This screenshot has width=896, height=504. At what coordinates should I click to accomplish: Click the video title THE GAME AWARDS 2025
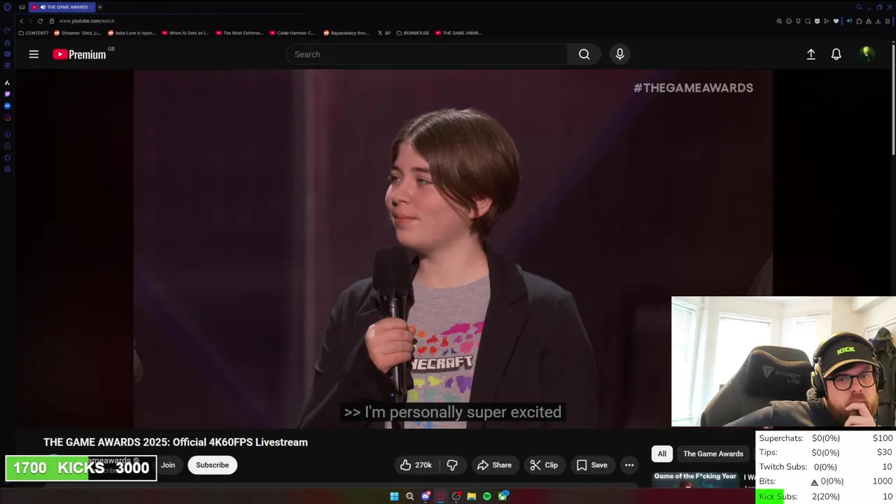(x=176, y=442)
